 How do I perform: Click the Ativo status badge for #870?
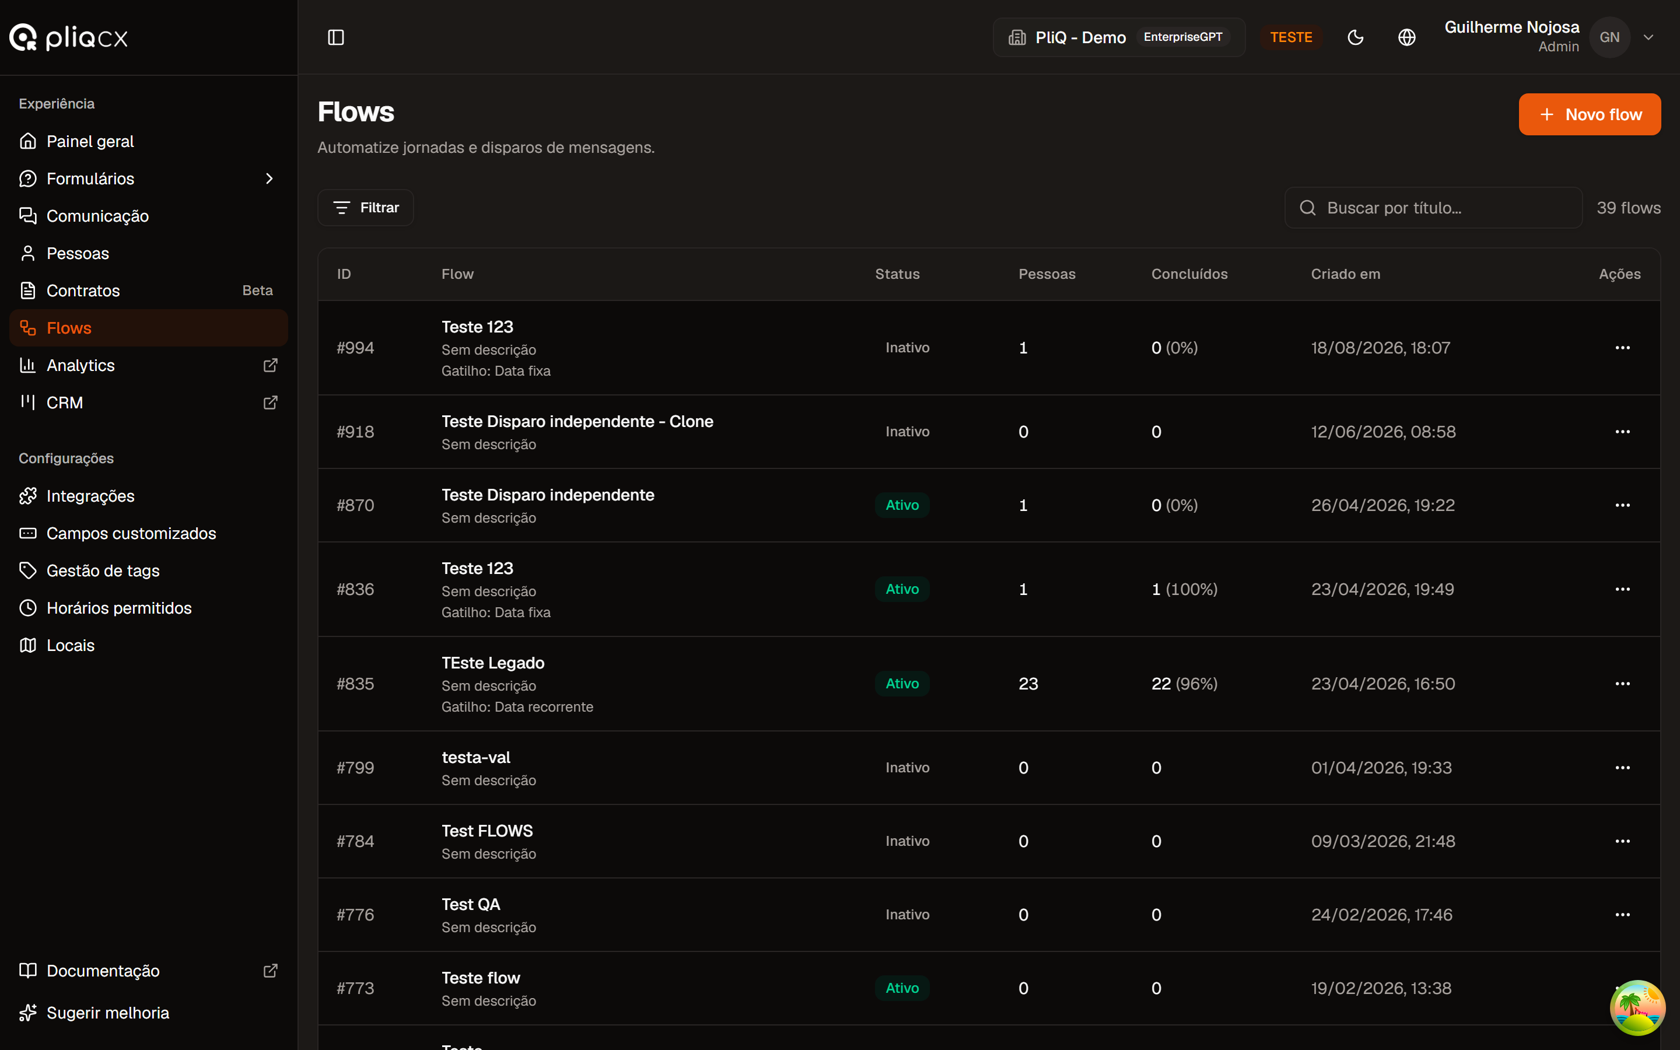tap(902, 506)
